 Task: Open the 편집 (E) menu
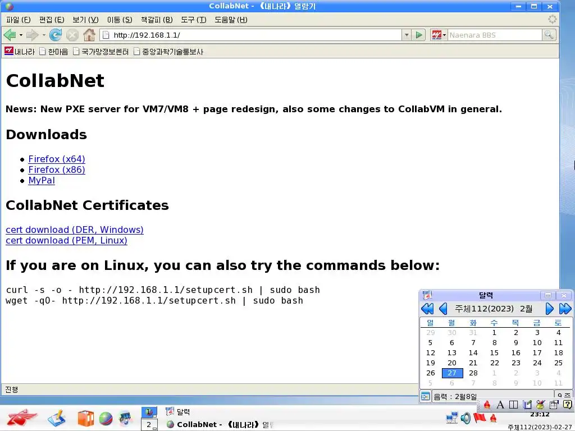(x=52, y=20)
